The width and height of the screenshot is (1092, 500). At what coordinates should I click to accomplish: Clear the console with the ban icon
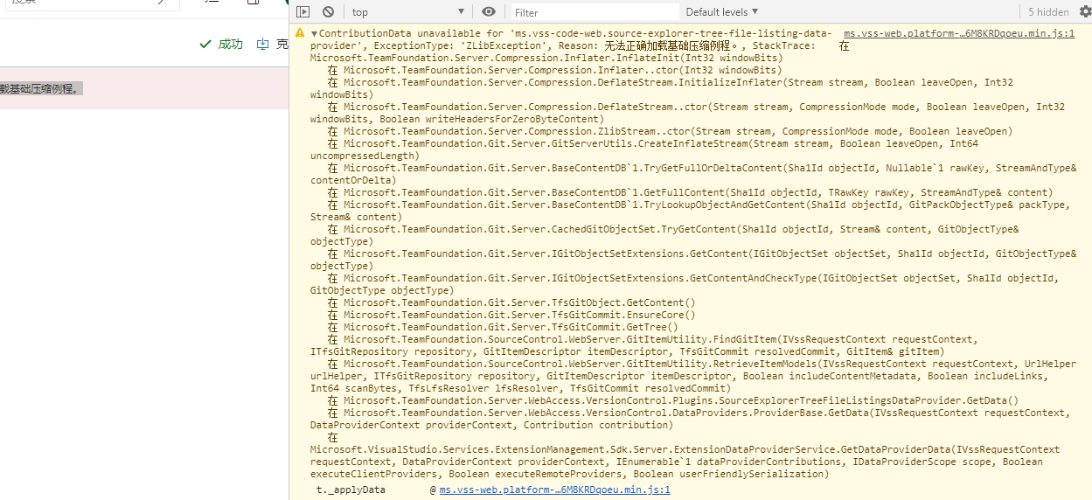coord(328,11)
